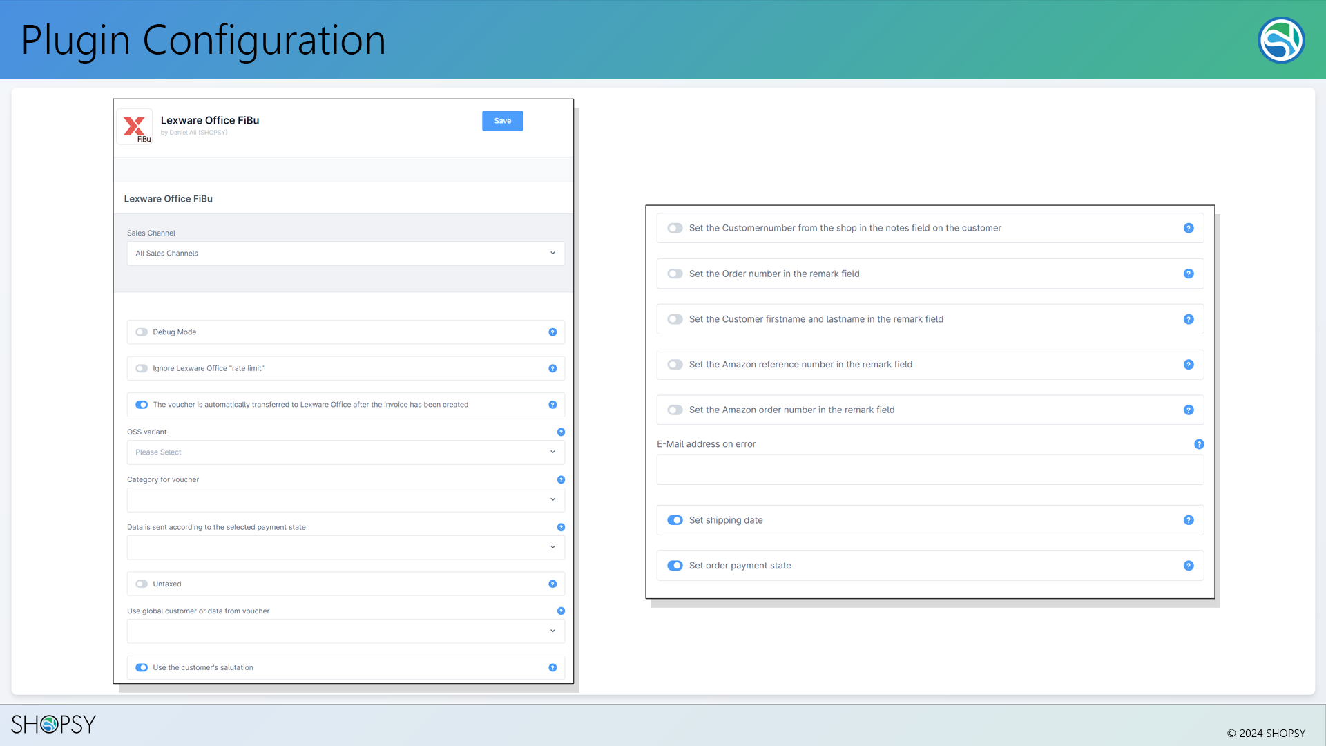Image resolution: width=1326 pixels, height=746 pixels.
Task: Enable Customer firstname and lastname remark toggle
Action: (x=675, y=320)
